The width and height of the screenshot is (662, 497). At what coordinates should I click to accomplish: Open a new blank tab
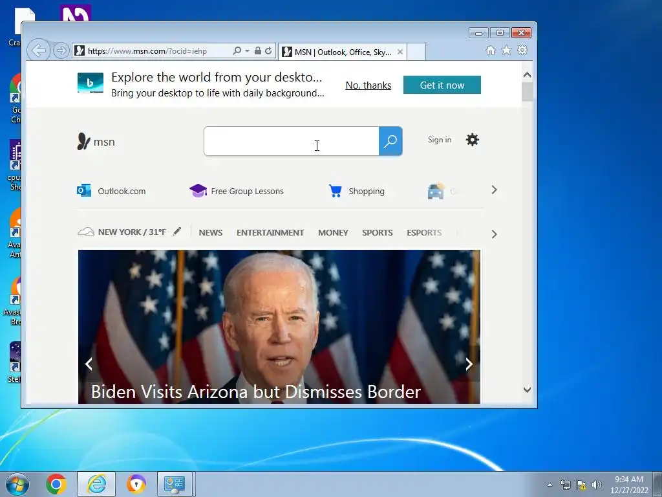click(416, 52)
